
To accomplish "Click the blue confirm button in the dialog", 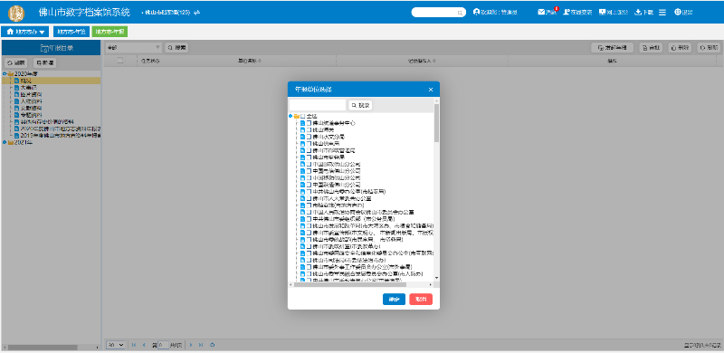I will [x=394, y=299].
